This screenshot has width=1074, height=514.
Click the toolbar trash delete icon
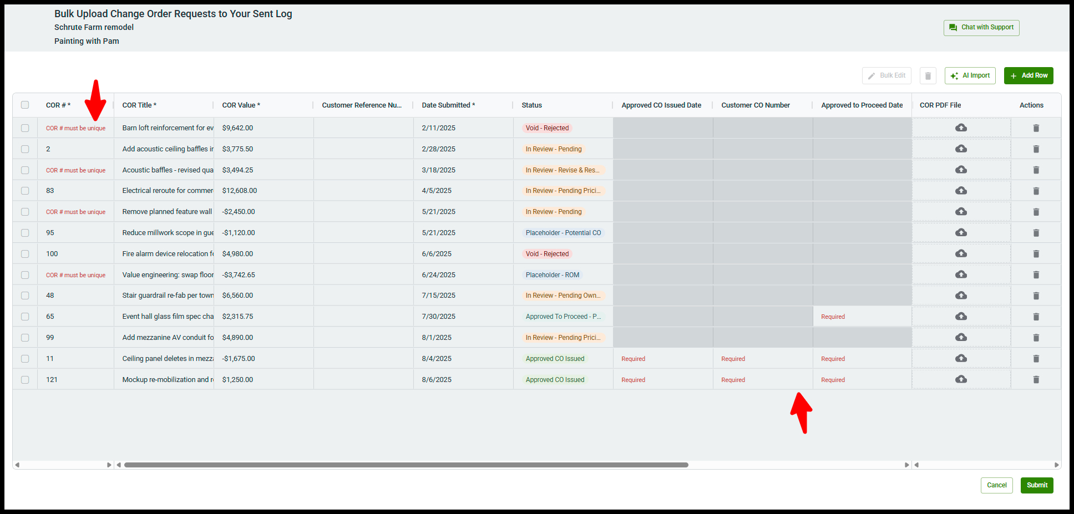(x=928, y=76)
